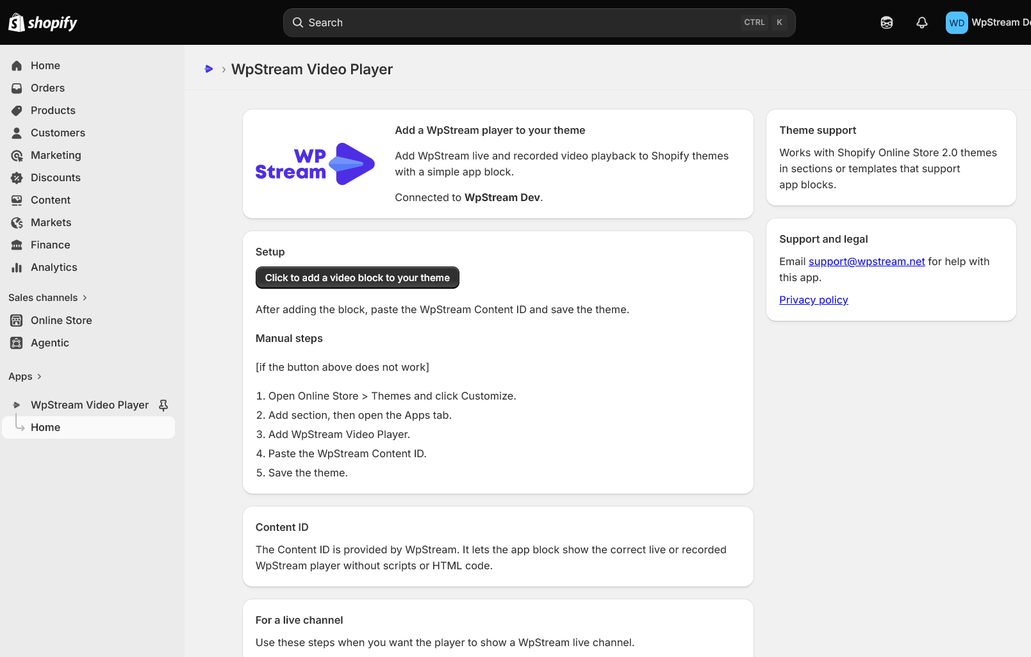Click the Analytics bar chart icon

17,267
